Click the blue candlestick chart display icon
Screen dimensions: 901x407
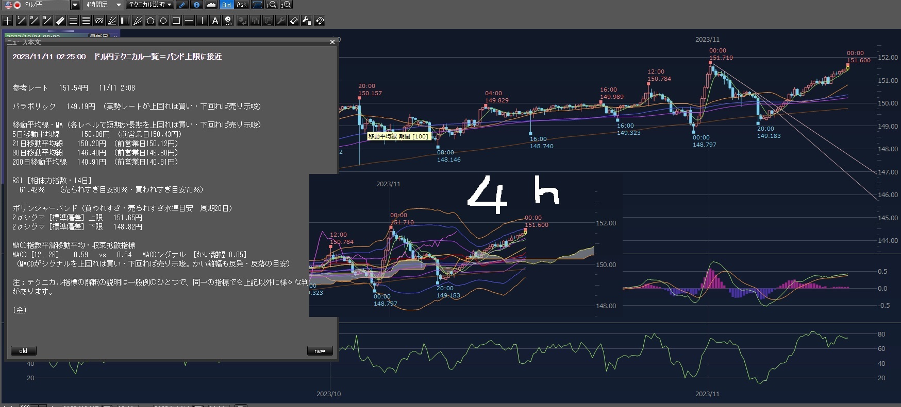click(x=257, y=5)
